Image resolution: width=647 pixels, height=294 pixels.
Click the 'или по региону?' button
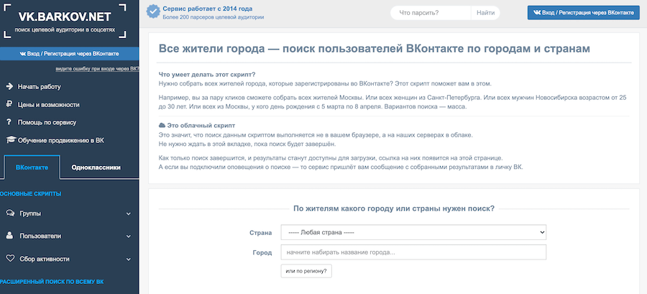point(306,271)
